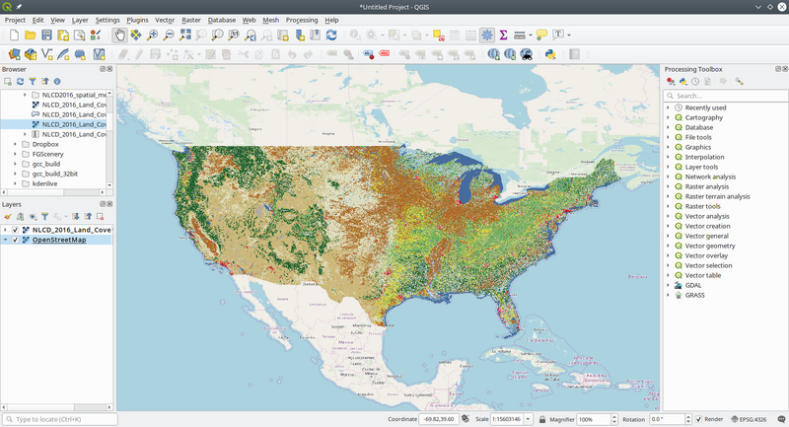
Task: Create a new project with the blank page icon
Action: (x=14, y=36)
